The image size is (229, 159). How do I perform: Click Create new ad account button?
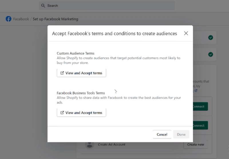click(x=196, y=144)
